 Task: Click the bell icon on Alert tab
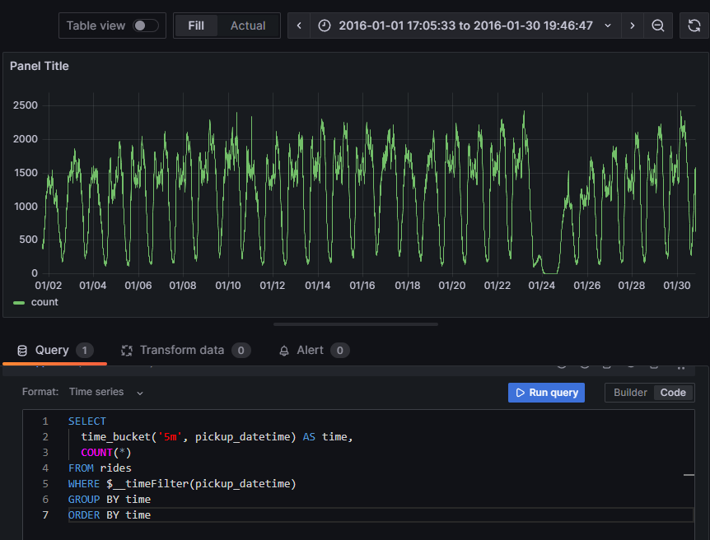[284, 351]
